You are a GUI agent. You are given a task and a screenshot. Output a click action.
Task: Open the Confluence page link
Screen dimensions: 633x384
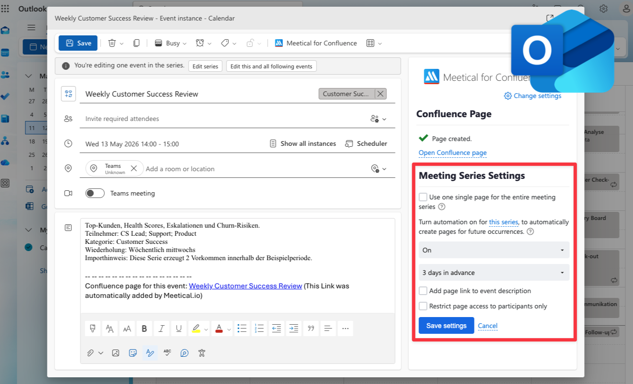pos(452,153)
